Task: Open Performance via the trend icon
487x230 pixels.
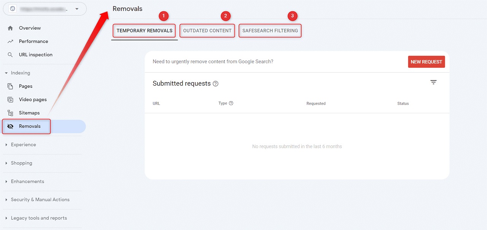Action: [10, 41]
